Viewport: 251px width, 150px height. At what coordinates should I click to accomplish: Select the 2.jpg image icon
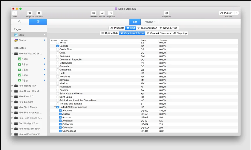(20, 64)
